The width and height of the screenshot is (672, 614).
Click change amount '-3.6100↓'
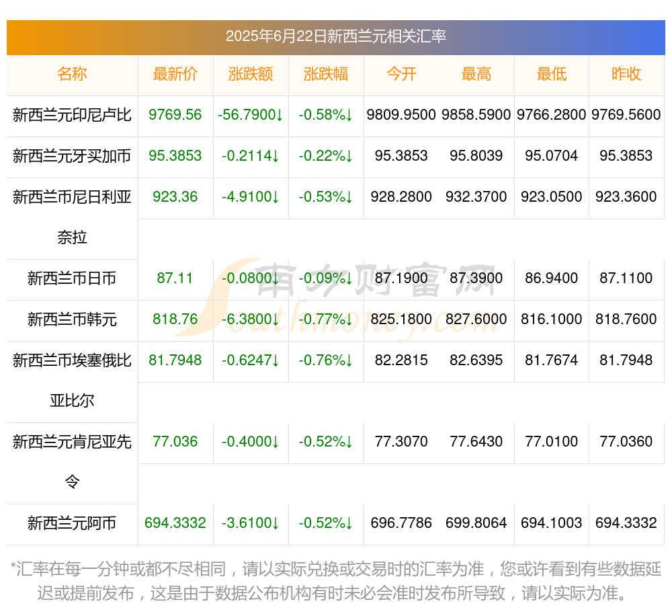[x=251, y=523]
